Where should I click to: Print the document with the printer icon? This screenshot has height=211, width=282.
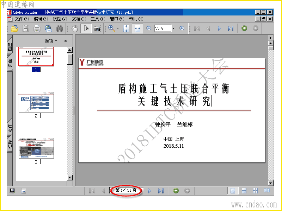tap(37, 28)
